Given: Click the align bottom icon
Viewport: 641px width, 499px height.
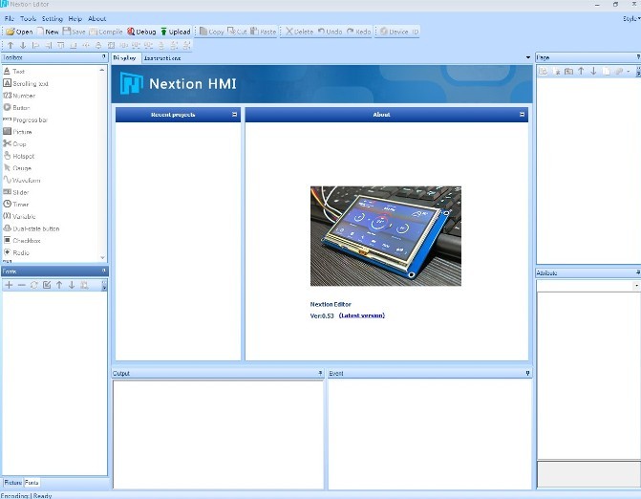Looking at the screenshot, I should click(74, 45).
